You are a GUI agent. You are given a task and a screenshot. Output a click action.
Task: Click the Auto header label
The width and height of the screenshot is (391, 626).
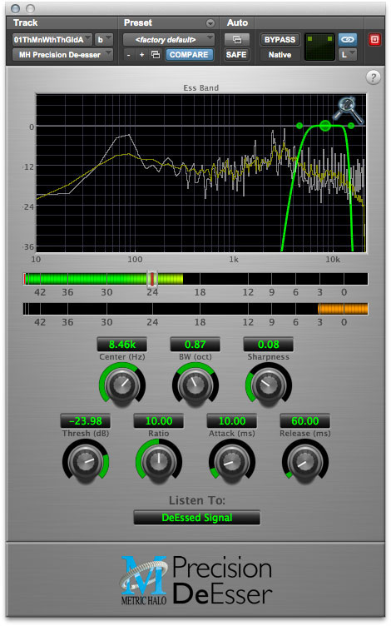coord(237,22)
